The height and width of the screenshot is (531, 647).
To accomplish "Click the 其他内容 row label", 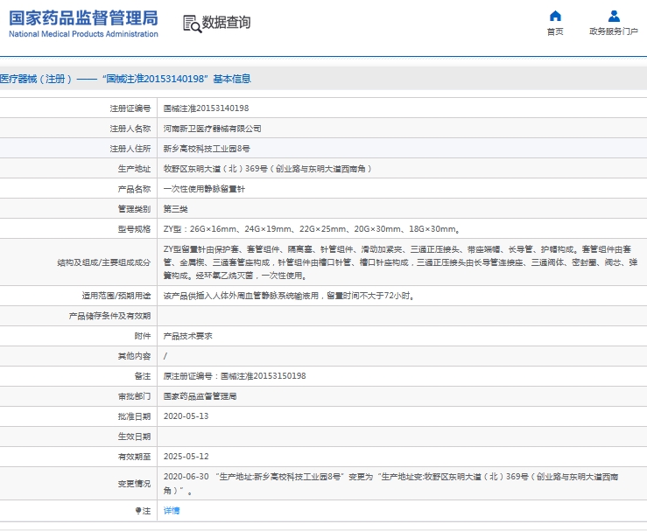I will [x=134, y=356].
